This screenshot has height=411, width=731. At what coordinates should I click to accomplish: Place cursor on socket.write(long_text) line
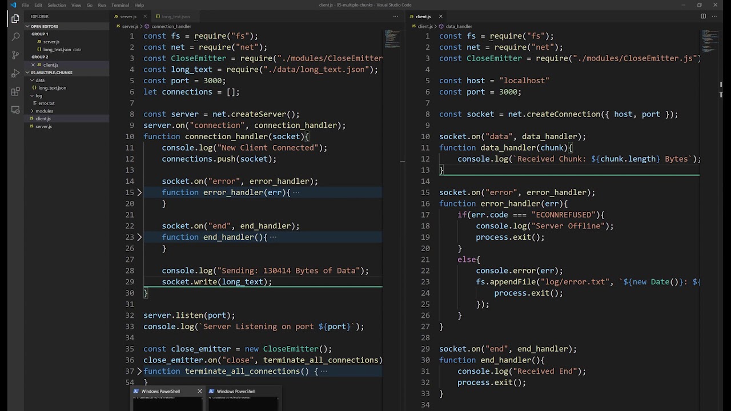point(217,281)
